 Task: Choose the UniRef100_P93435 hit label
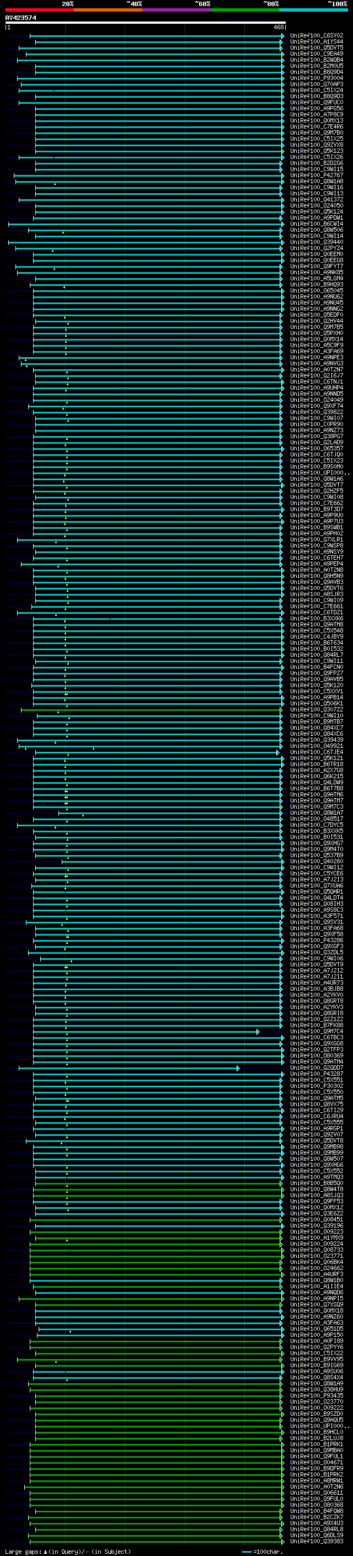[x=316, y=1396]
